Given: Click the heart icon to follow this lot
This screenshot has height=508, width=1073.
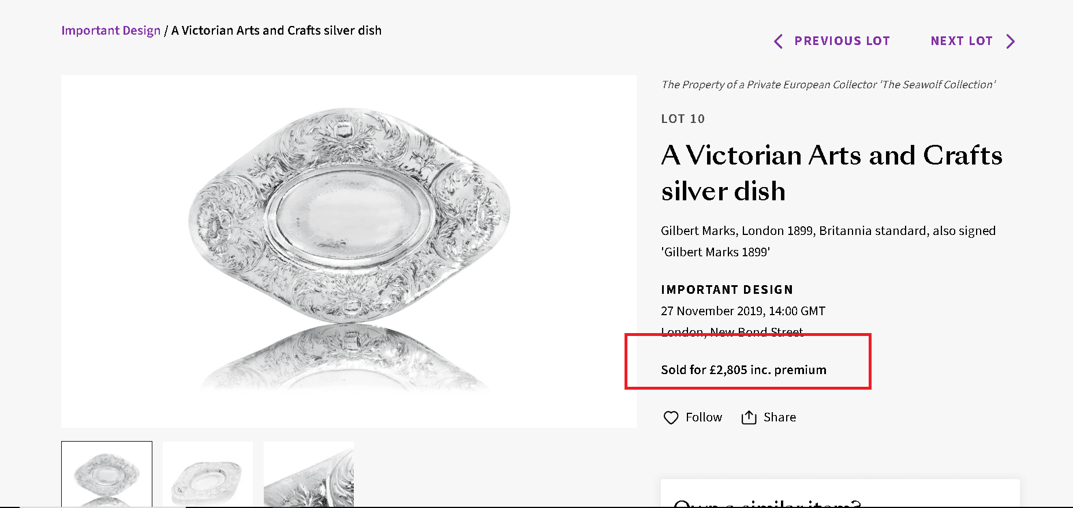Looking at the screenshot, I should [671, 417].
